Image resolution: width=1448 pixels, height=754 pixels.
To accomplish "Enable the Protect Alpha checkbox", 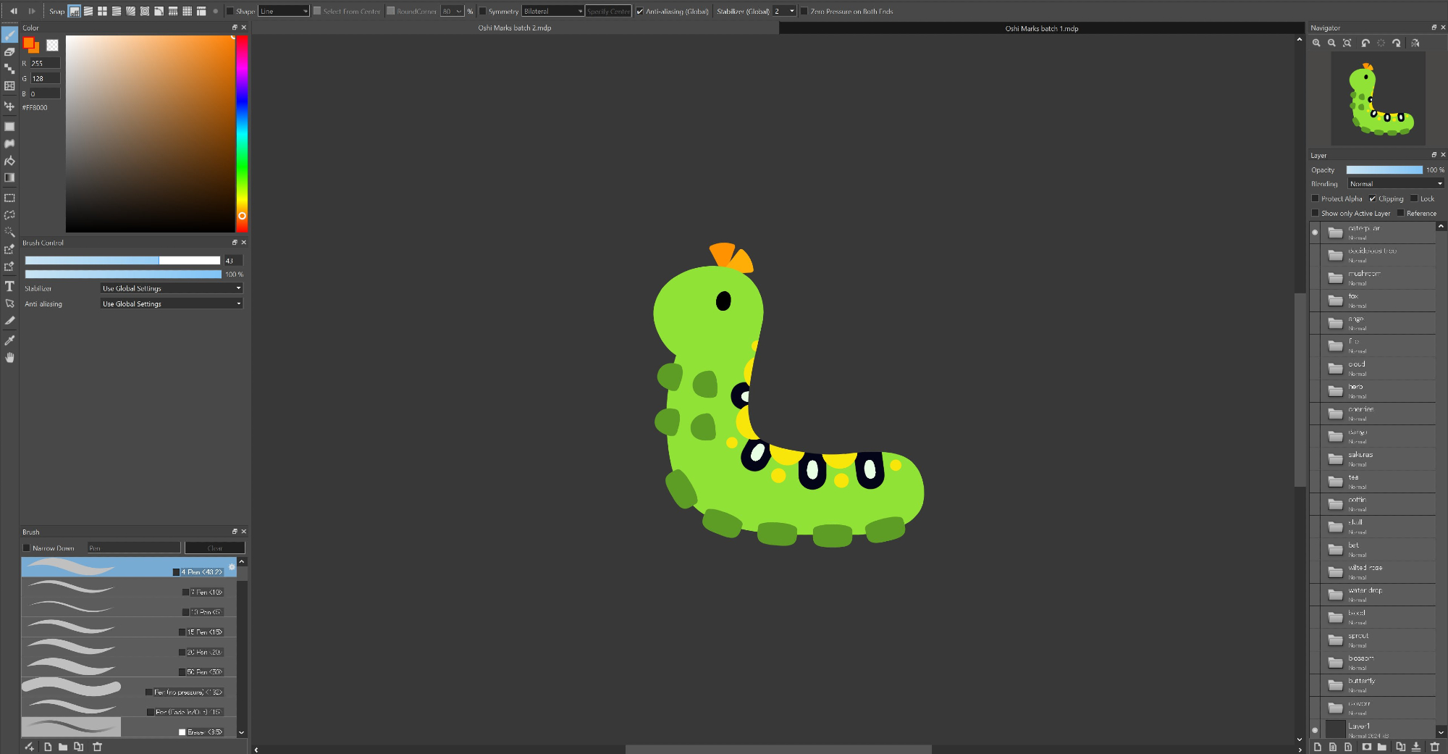I will (x=1316, y=198).
